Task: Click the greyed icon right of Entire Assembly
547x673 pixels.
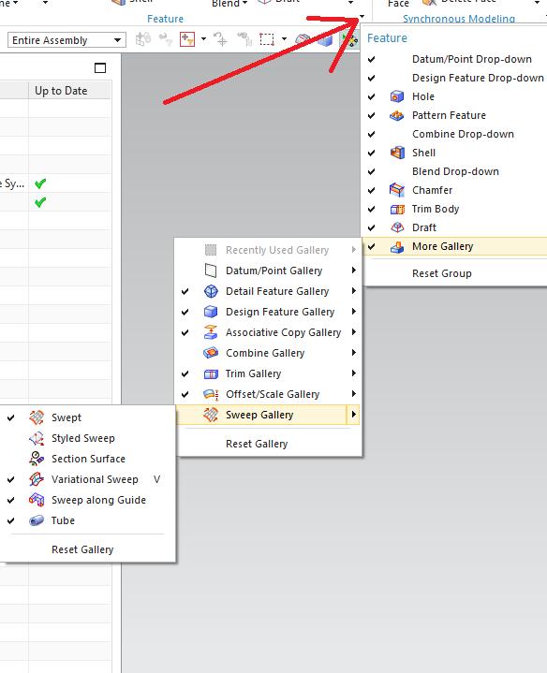Action: coord(142,39)
